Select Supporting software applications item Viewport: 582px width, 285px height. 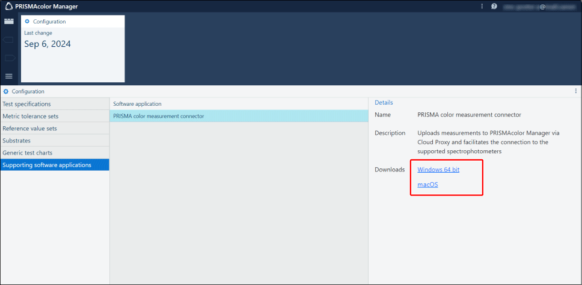pyautogui.click(x=55, y=165)
